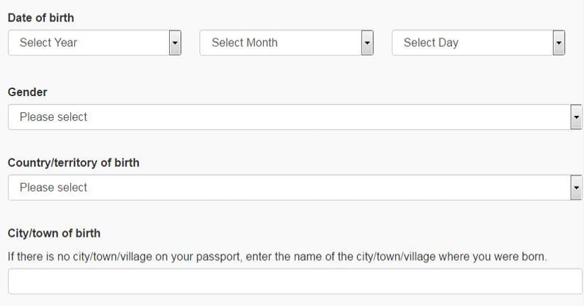
Task: Click the Select Month dropdown arrow
Action: click(x=366, y=43)
